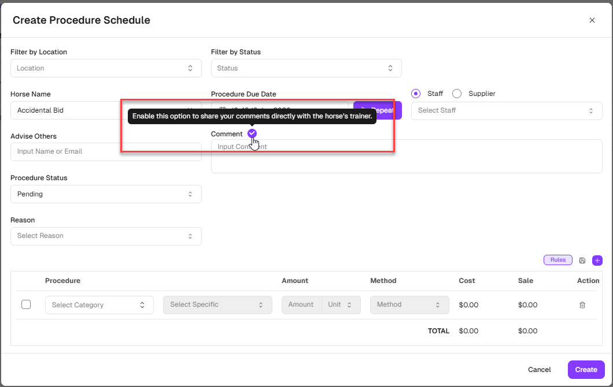Click the purple plus add-row icon
Viewport: 613px width, 387px height.
(597, 261)
